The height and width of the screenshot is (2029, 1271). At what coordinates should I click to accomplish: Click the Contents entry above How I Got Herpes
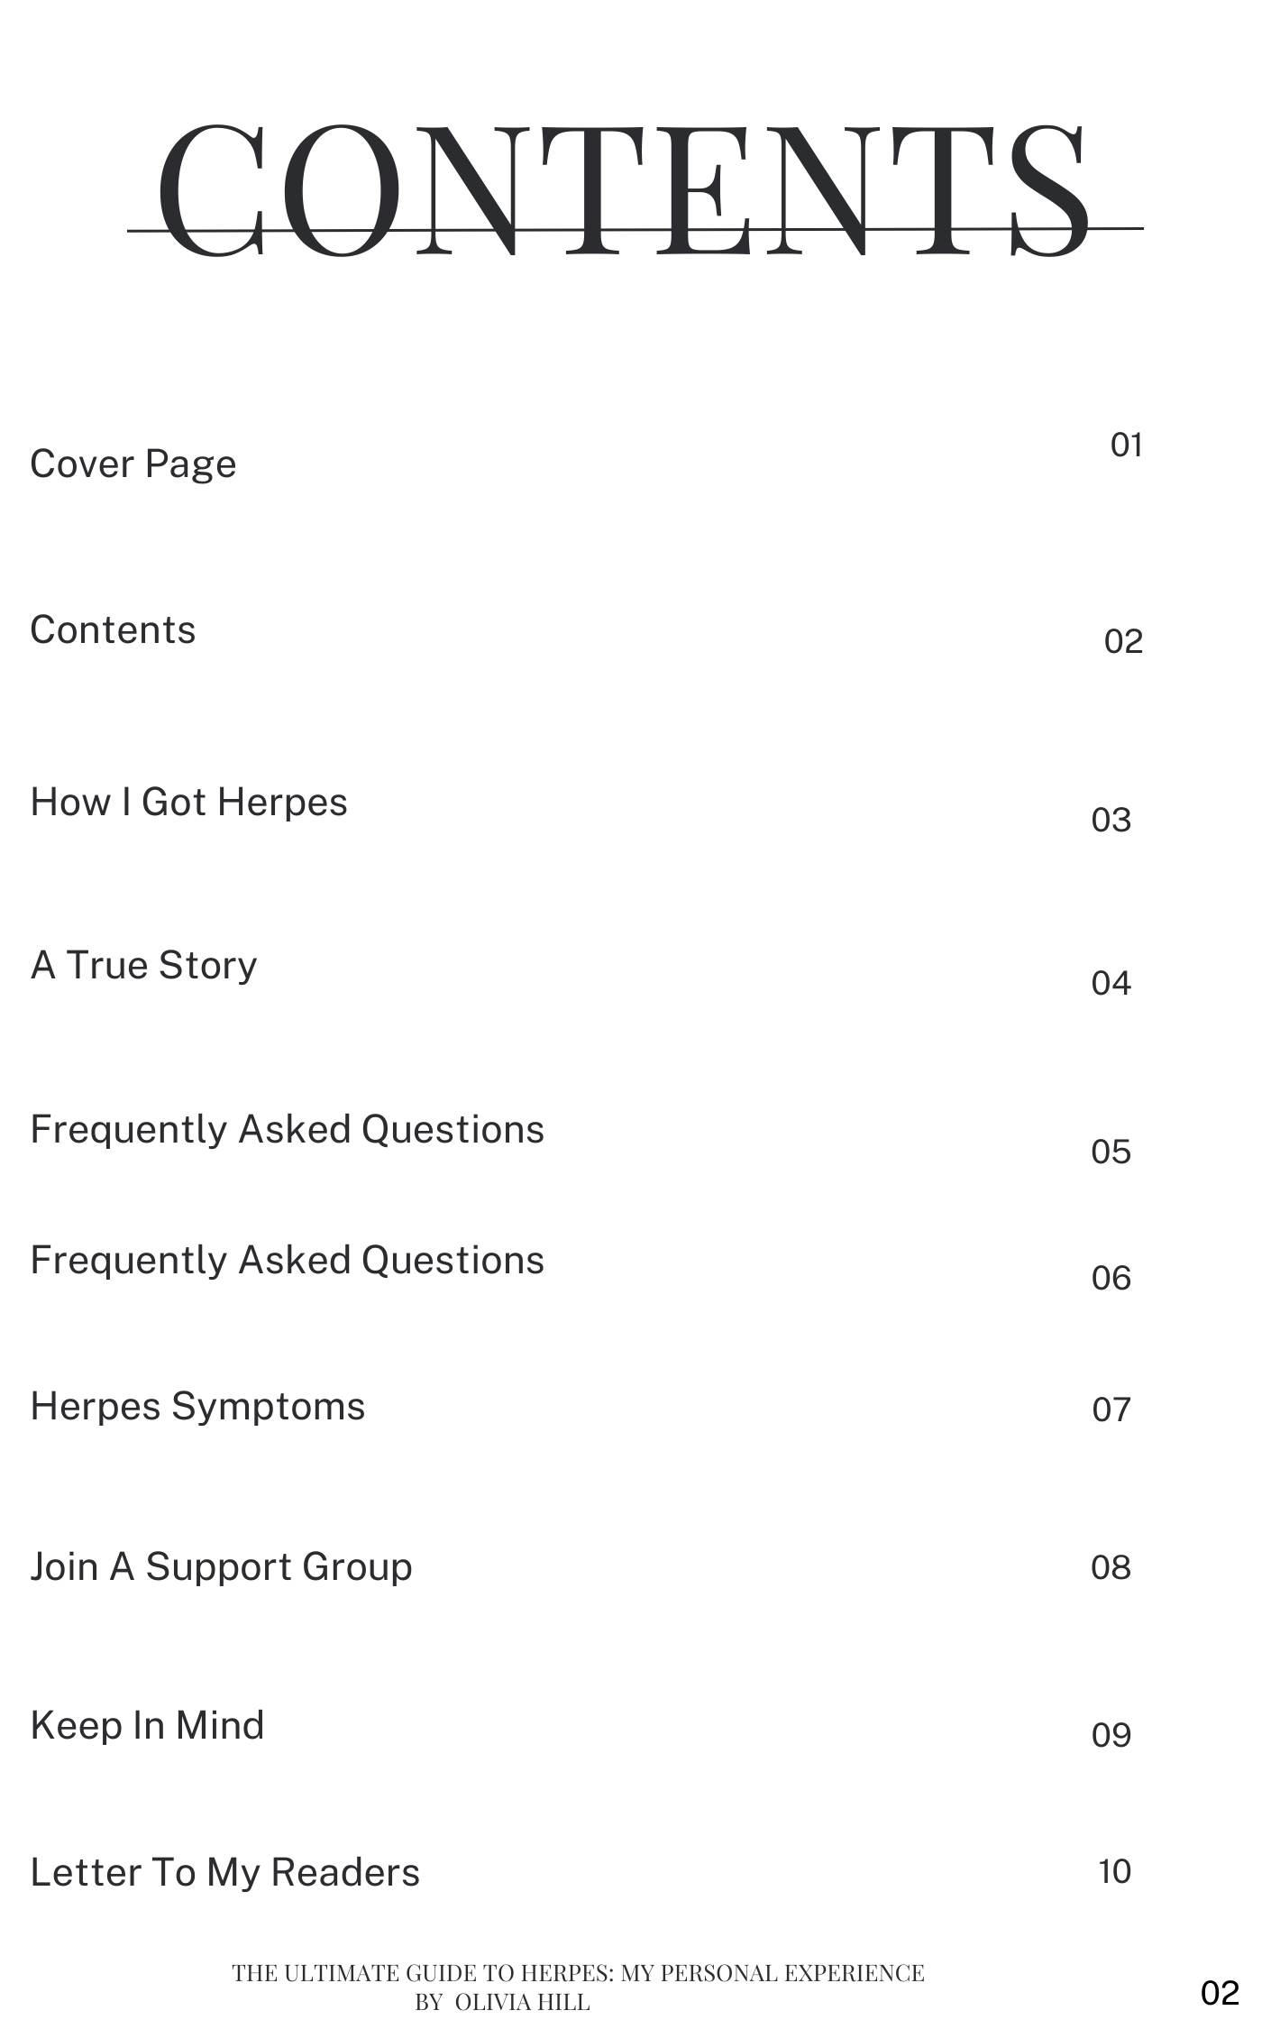tap(113, 630)
